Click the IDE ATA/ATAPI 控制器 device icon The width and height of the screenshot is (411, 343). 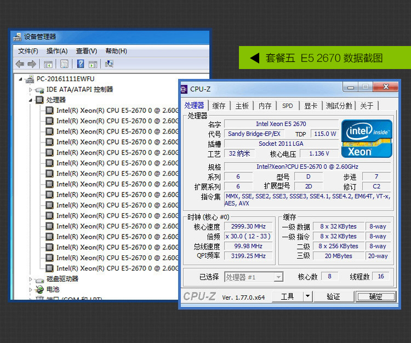pos(40,90)
